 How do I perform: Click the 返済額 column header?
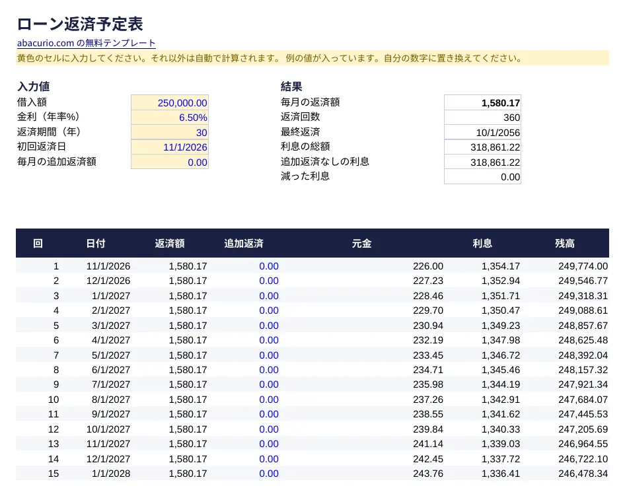(170, 244)
